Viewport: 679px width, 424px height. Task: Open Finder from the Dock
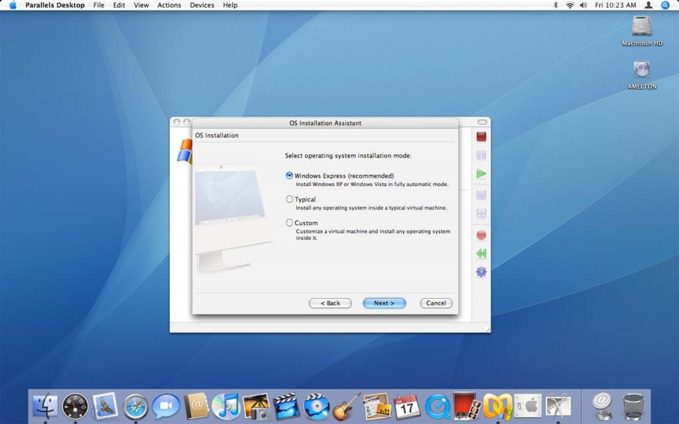coord(45,406)
